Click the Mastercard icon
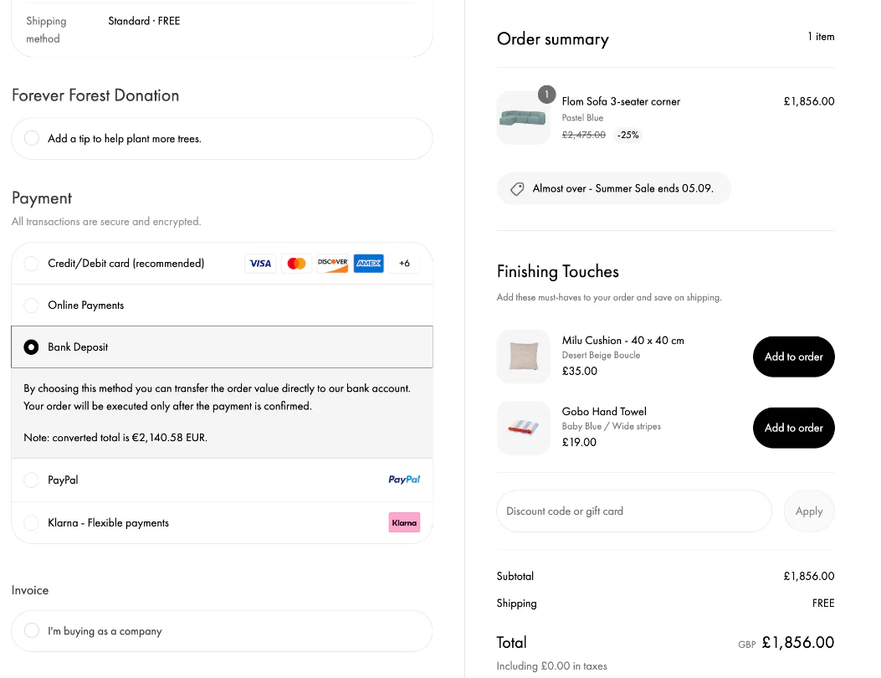Screen dimensions: 881x678 (296, 263)
